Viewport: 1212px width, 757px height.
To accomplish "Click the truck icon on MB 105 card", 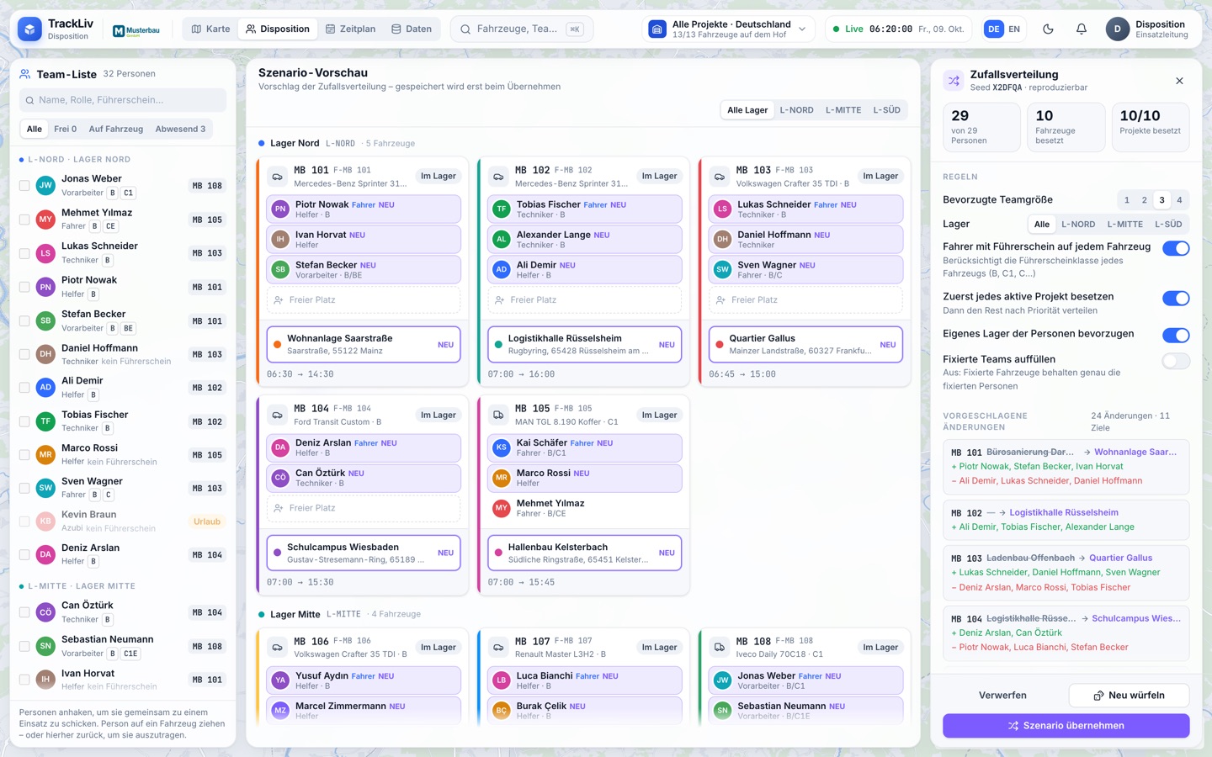I will point(498,416).
